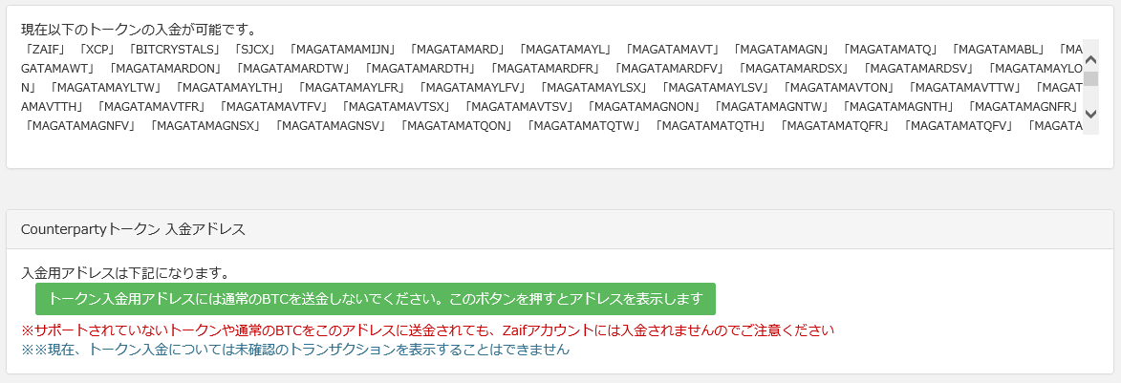The height and width of the screenshot is (383, 1121).
Task: Click the red unsupported-token warning text
Action: coord(428,330)
